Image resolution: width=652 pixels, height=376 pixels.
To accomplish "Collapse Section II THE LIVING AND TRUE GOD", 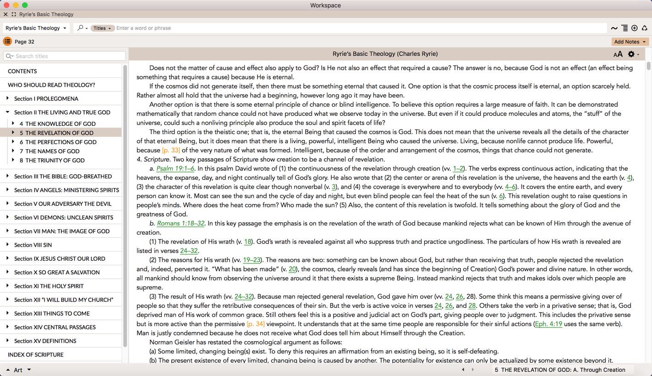I will (7, 112).
